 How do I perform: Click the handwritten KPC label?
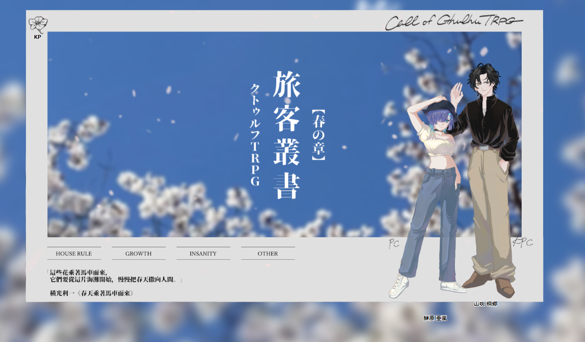pos(523,243)
